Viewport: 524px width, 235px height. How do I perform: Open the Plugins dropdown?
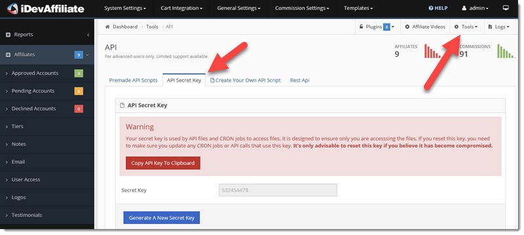(377, 27)
